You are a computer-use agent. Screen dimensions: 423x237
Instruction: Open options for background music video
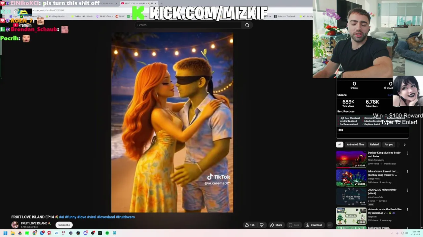(x=407, y=228)
